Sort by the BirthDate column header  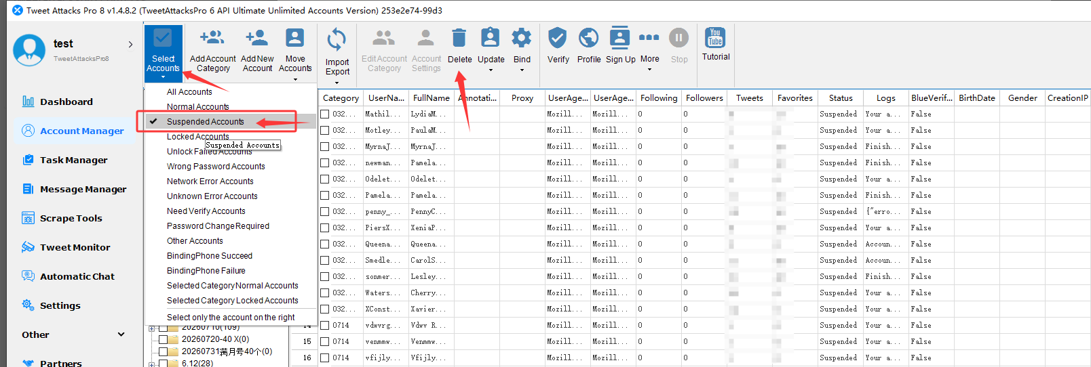[977, 98]
